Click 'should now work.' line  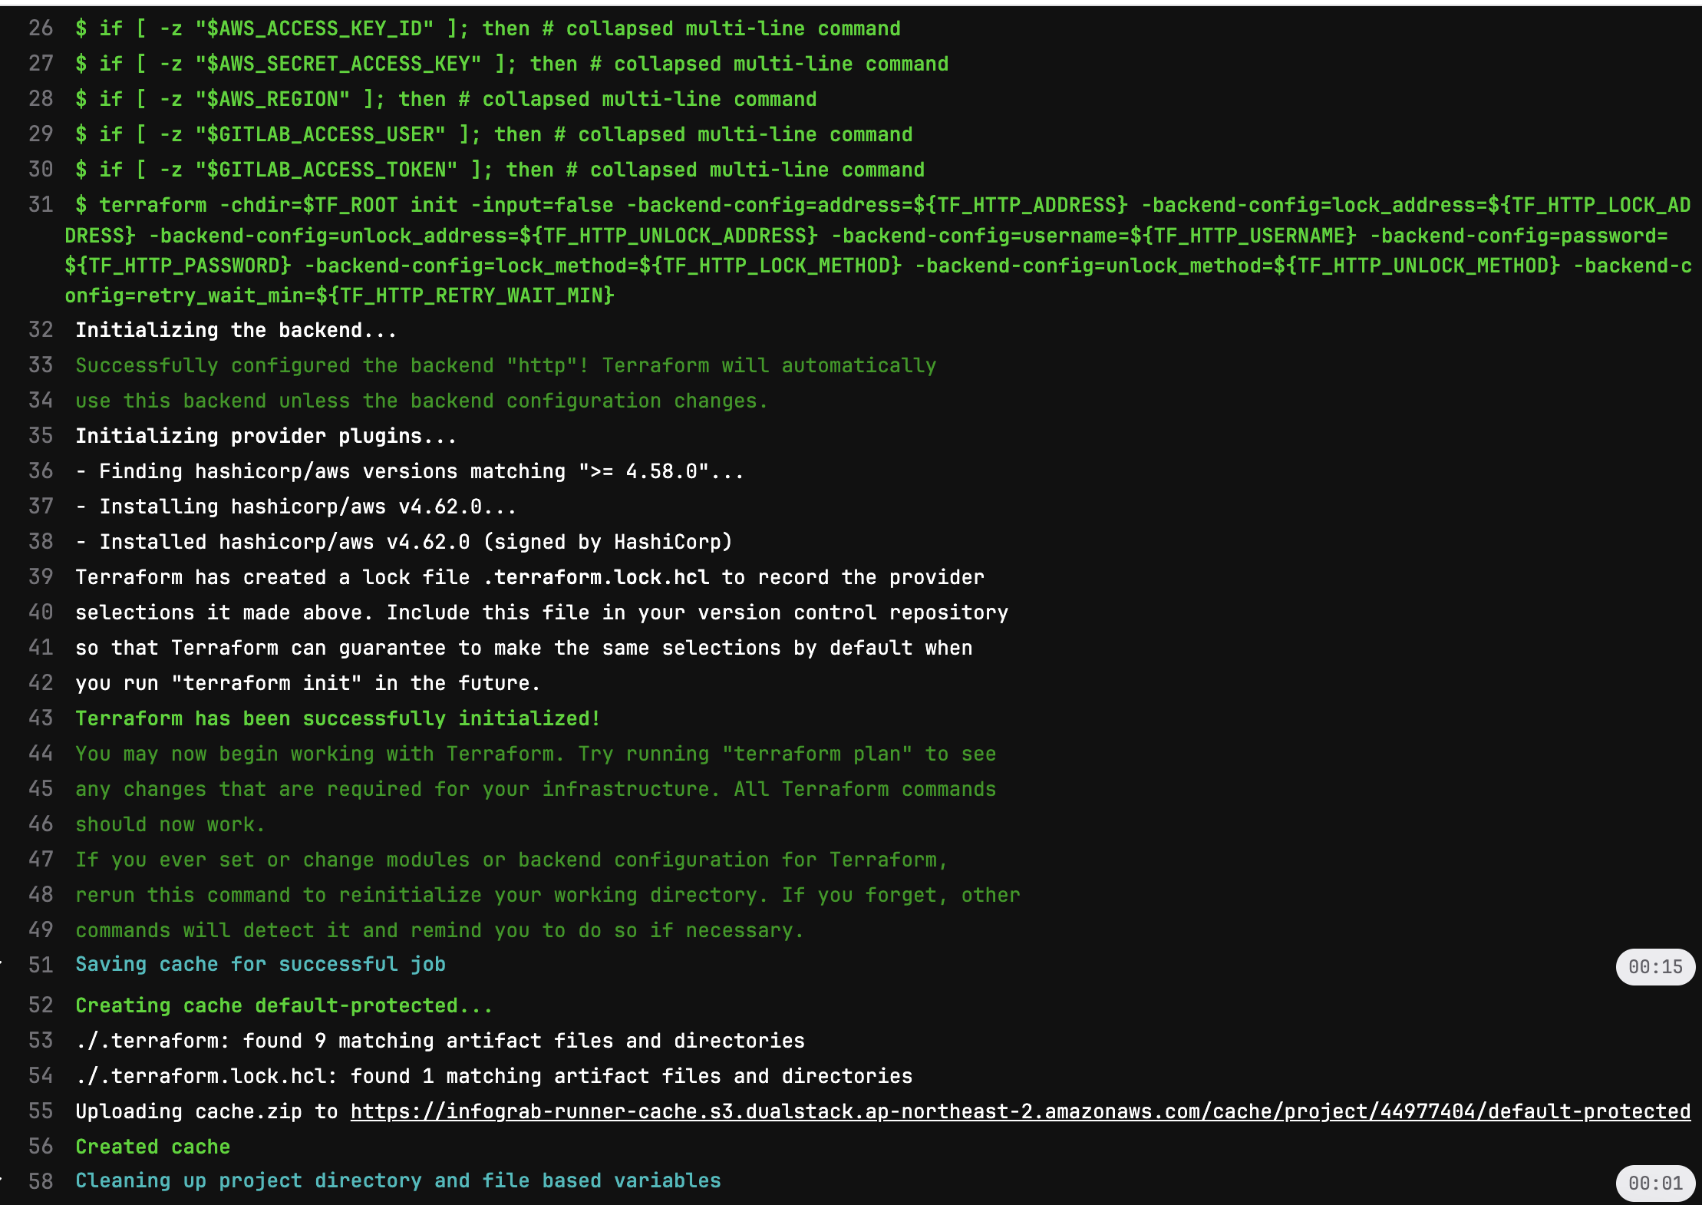click(170, 824)
